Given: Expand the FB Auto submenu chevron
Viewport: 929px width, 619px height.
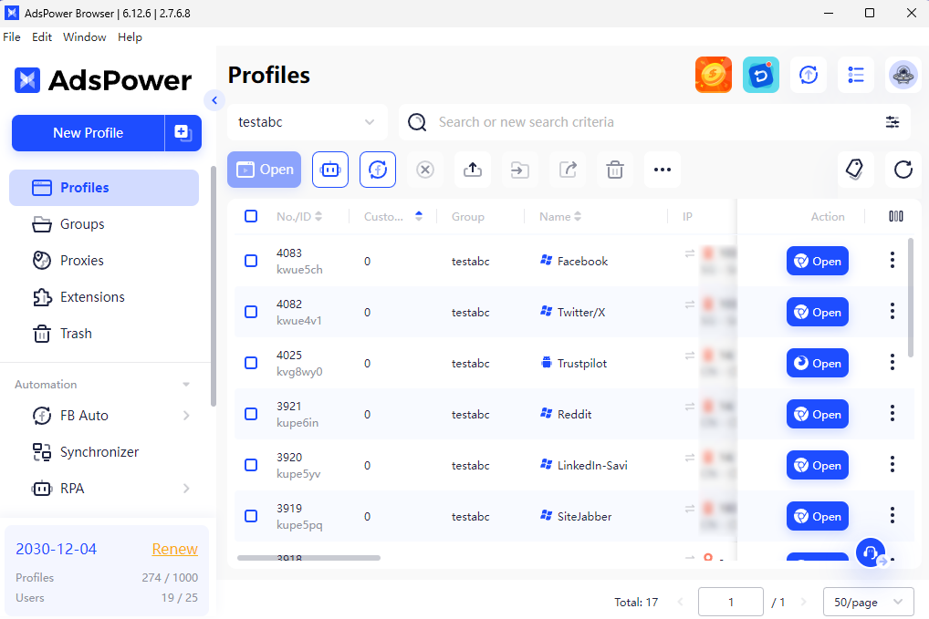Looking at the screenshot, I should tap(186, 416).
